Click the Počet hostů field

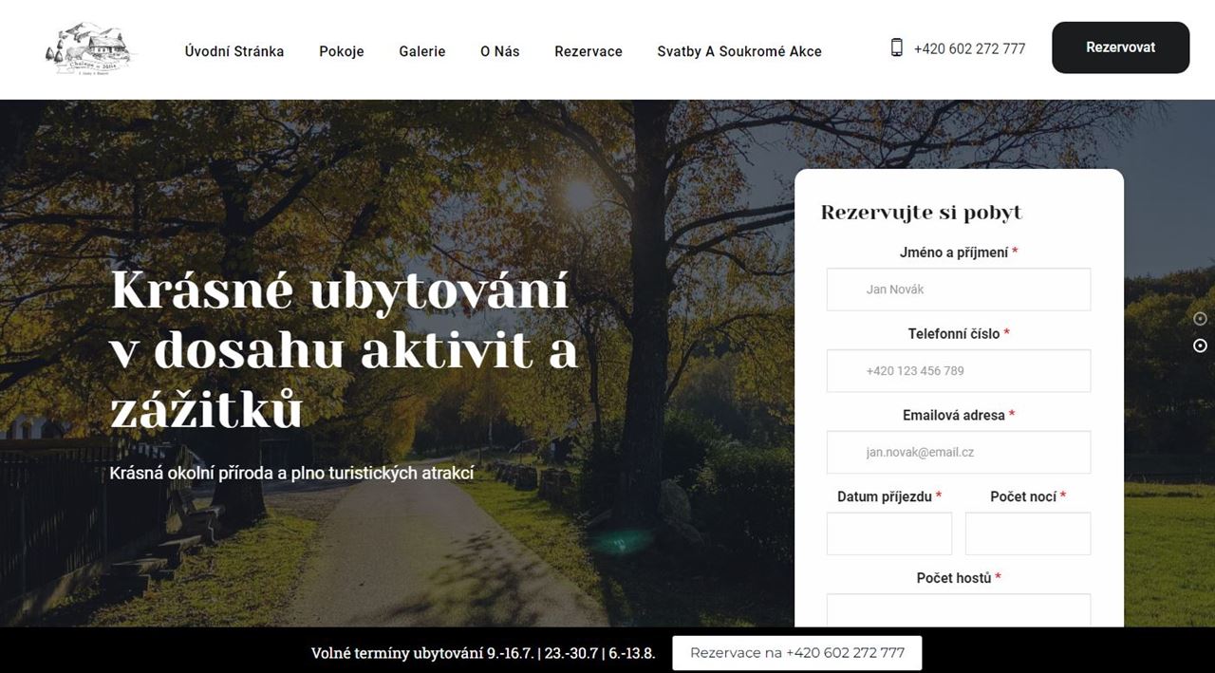point(959,610)
